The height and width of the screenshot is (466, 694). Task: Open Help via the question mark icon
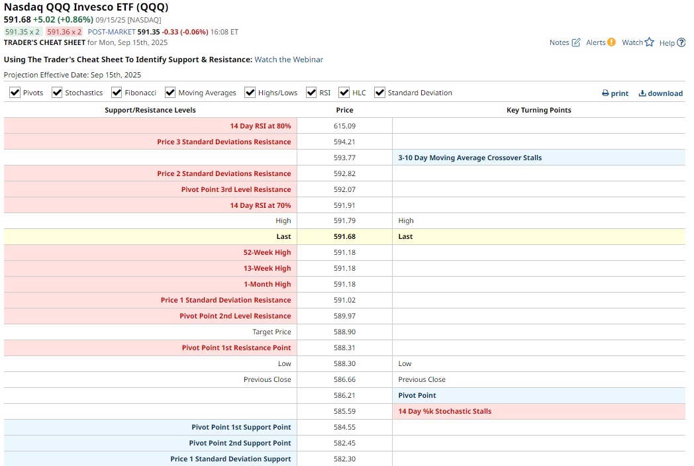click(681, 42)
